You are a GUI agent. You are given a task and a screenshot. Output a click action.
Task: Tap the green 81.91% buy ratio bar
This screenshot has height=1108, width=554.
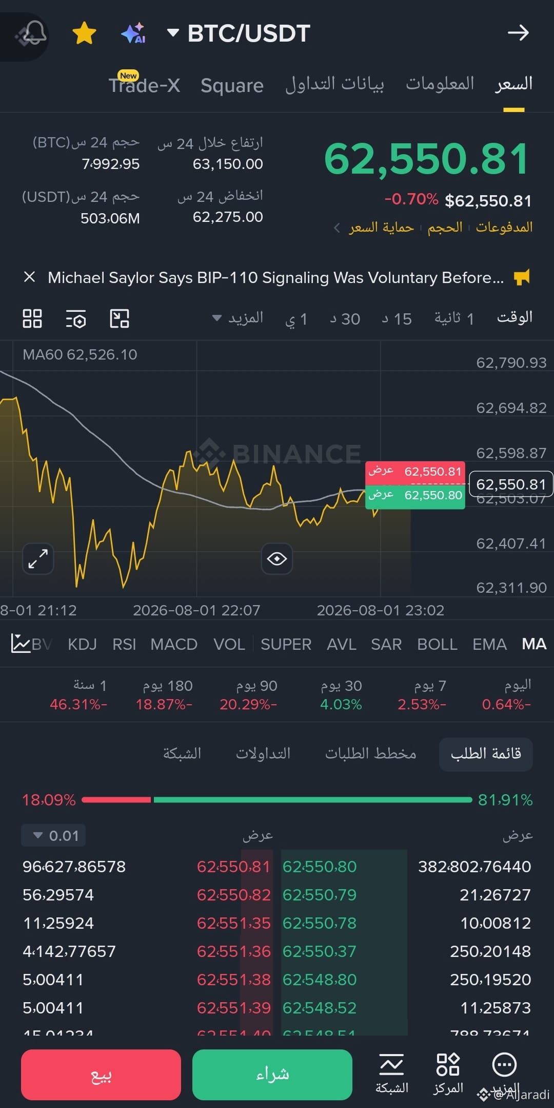[x=312, y=800]
